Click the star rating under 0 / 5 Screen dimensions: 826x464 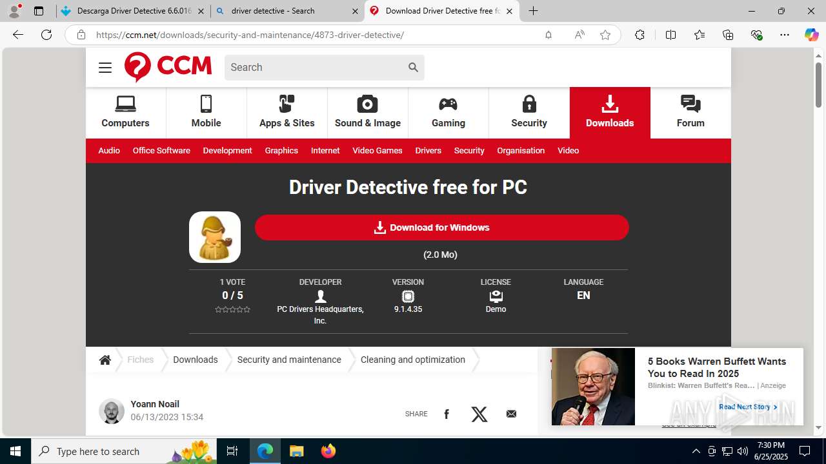click(232, 310)
